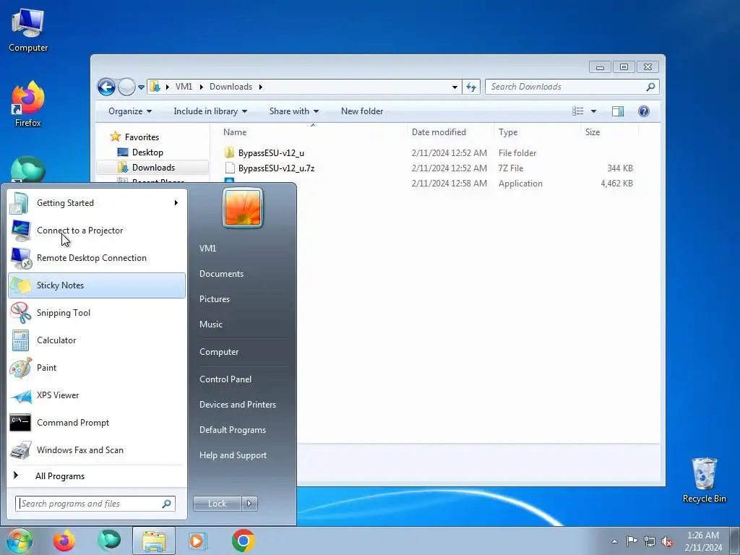Toggle the preview pane icon
This screenshot has width=740, height=555.
click(618, 111)
